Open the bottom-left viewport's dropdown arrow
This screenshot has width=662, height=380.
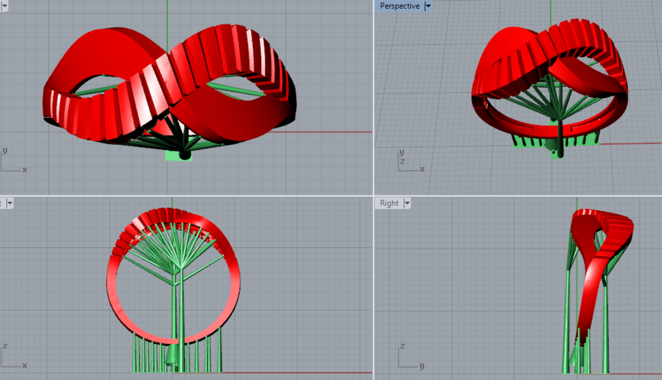[9, 203]
